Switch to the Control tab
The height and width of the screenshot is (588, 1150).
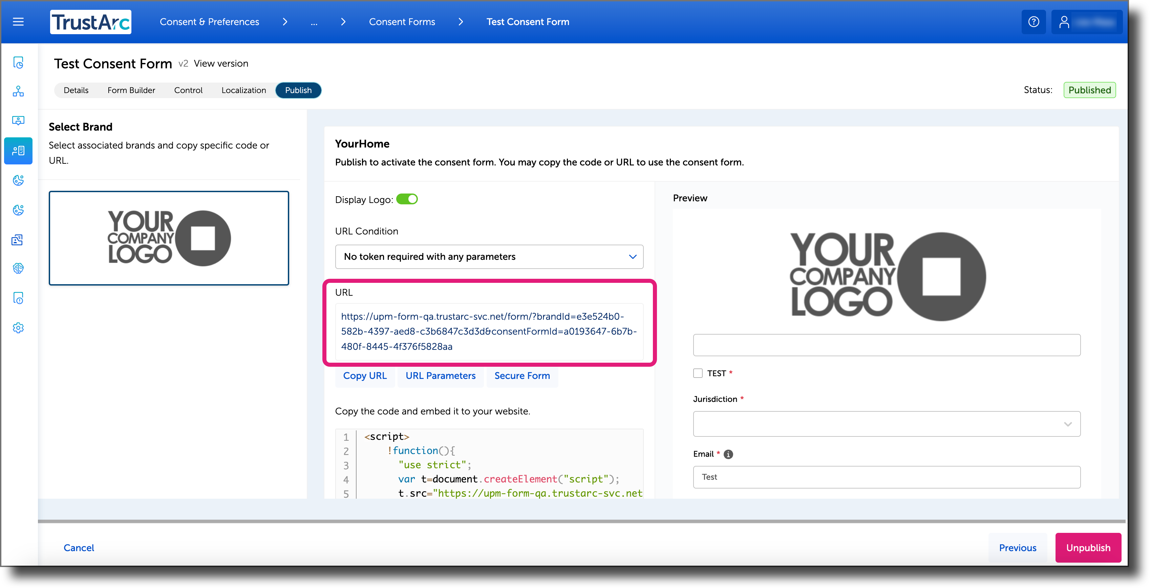tap(188, 90)
